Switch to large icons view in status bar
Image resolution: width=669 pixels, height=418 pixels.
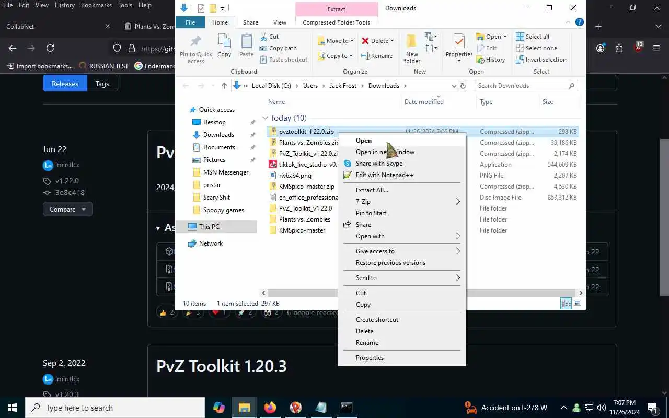pyautogui.click(x=578, y=304)
